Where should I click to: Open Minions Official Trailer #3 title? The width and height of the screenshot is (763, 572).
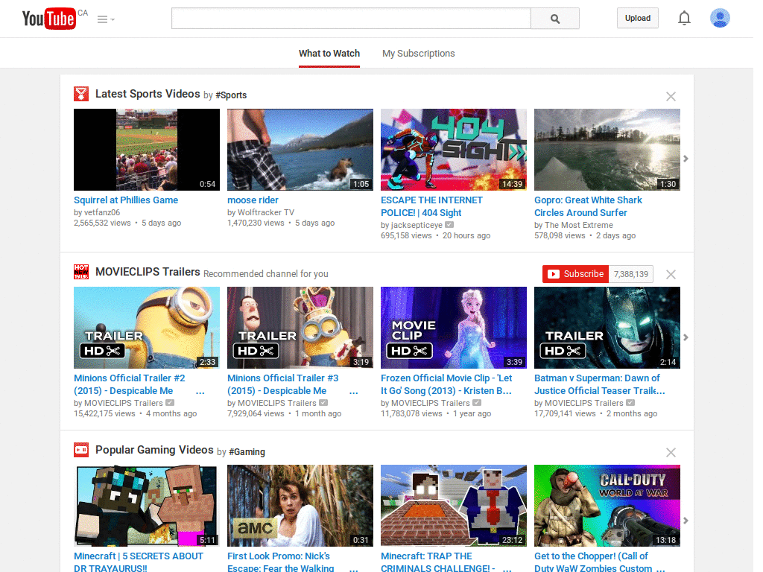pos(282,384)
